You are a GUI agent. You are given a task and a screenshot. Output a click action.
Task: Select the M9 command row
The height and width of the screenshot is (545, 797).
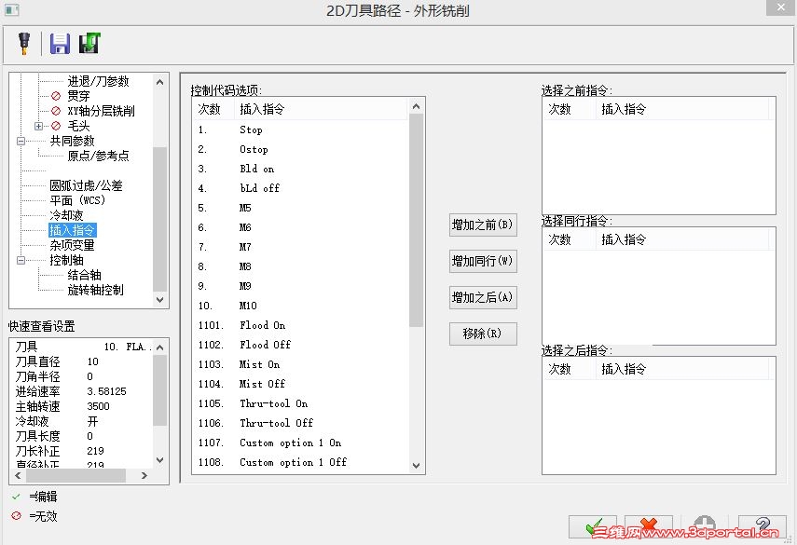click(x=300, y=286)
